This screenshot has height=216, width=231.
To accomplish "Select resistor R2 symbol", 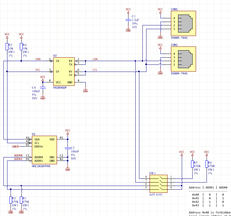I will coord(11,200).
